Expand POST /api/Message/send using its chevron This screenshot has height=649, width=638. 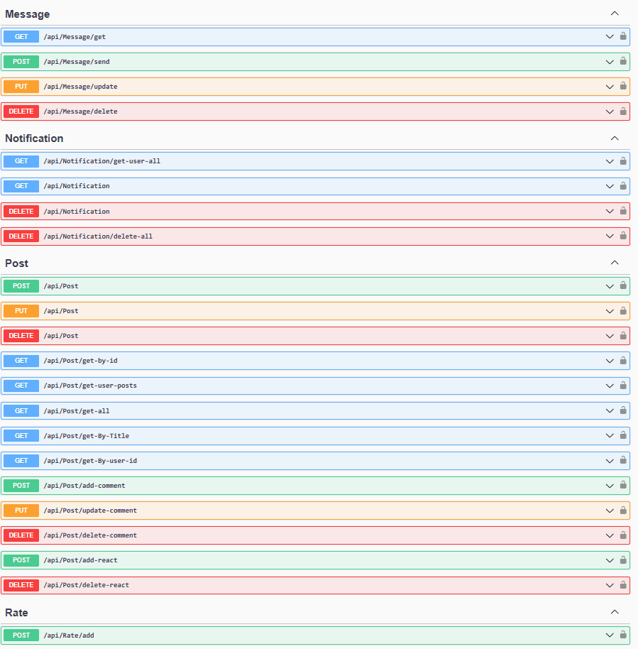click(x=610, y=62)
